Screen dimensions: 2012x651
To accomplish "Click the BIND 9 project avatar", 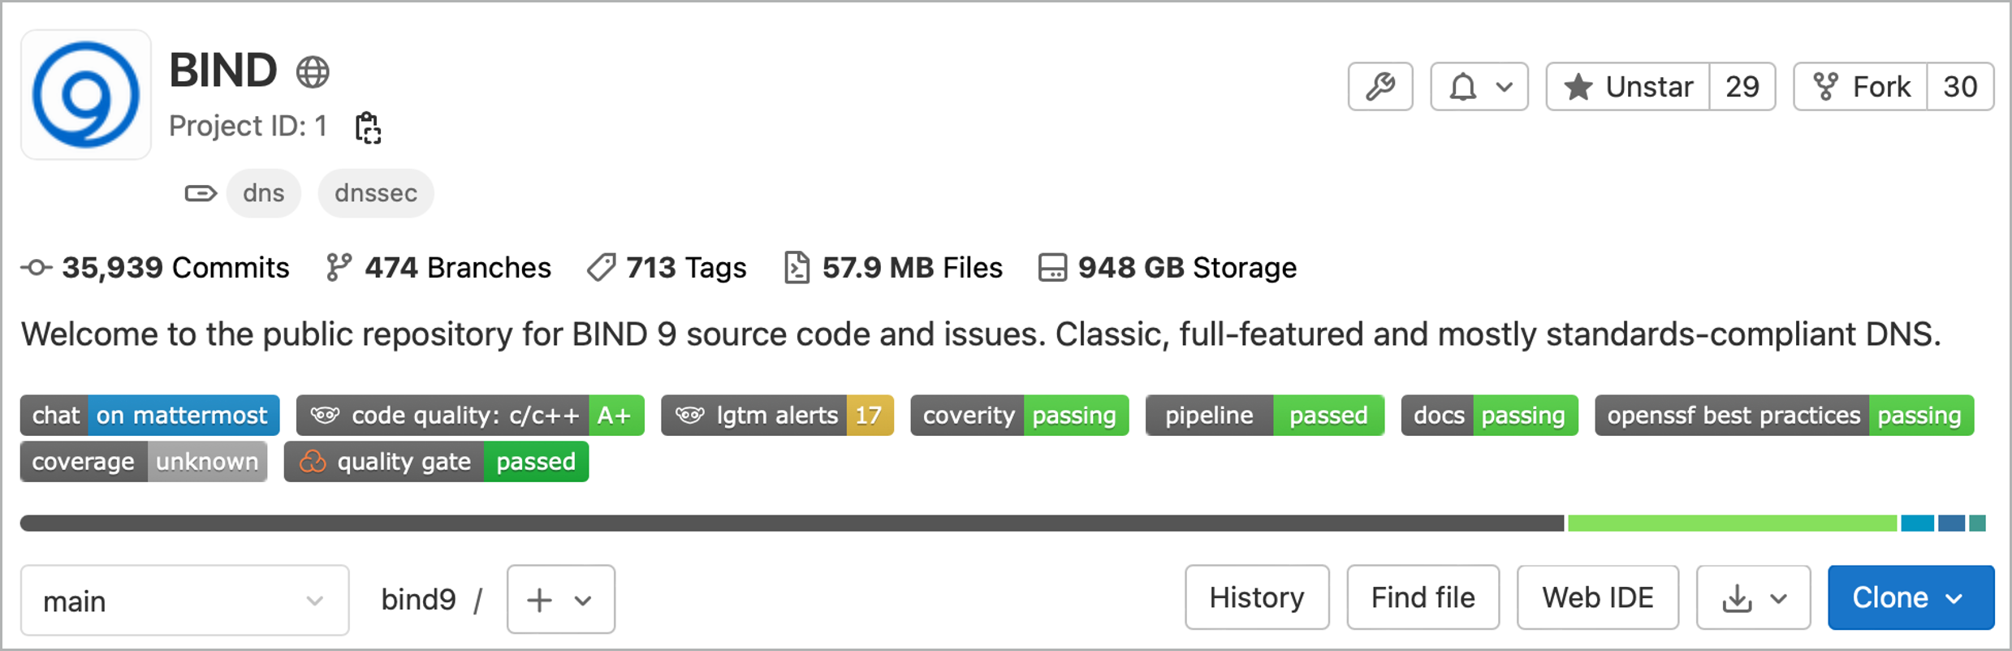I will tap(86, 95).
